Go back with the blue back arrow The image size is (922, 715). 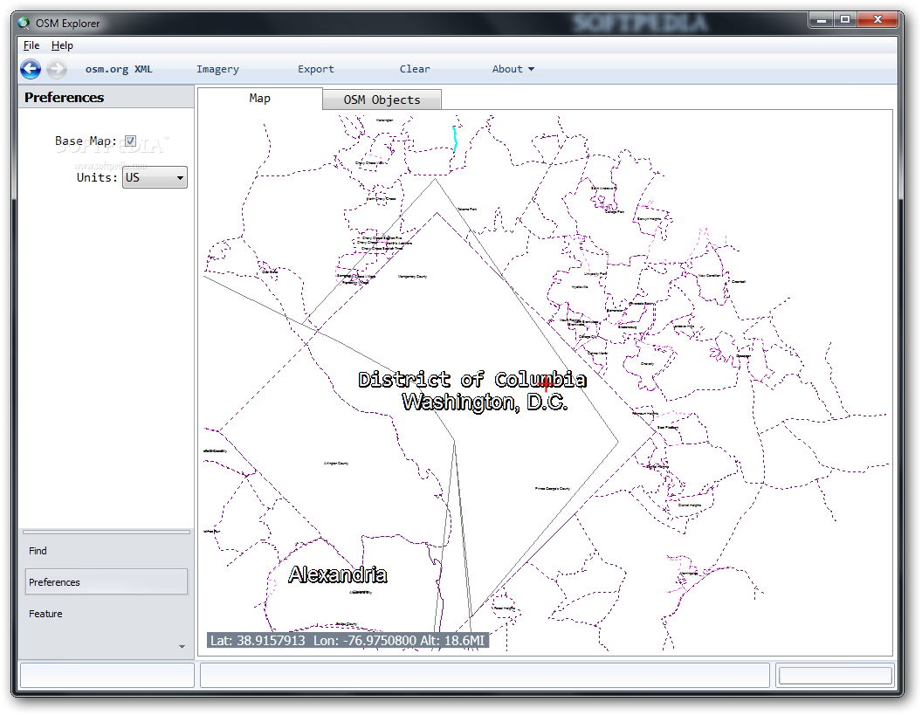click(x=31, y=69)
